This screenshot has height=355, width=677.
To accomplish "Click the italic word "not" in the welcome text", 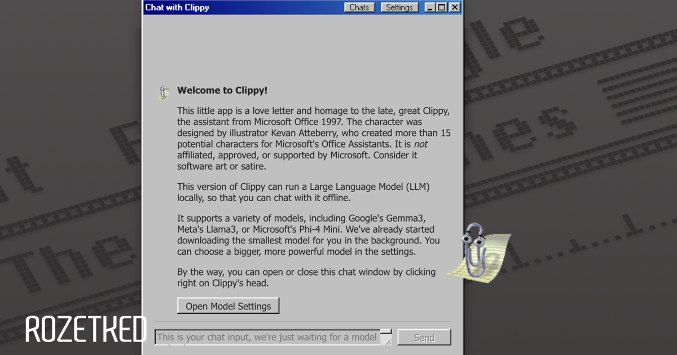I will pos(420,144).
